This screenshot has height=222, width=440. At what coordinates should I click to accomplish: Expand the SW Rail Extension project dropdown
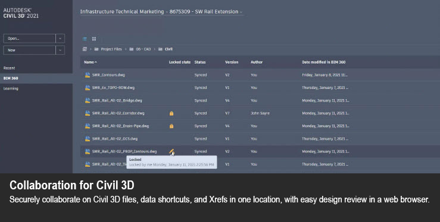pyautogui.click(x=241, y=12)
